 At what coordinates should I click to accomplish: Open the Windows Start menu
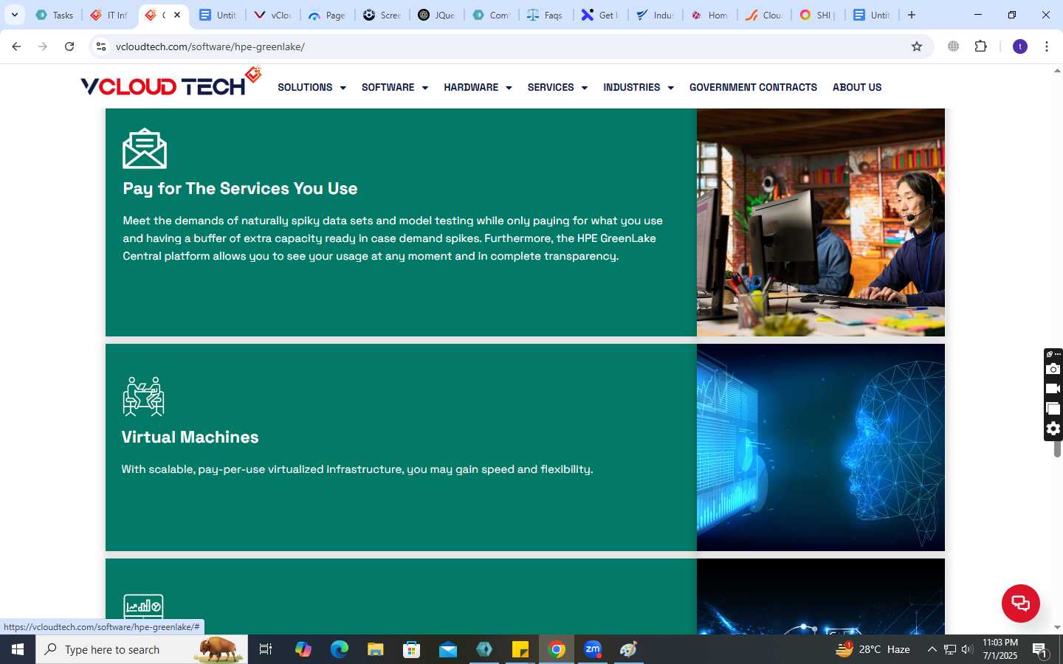(18, 649)
